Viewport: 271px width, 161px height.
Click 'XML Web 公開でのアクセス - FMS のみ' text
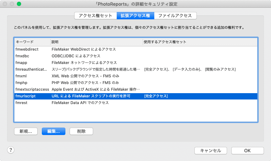point(85,76)
